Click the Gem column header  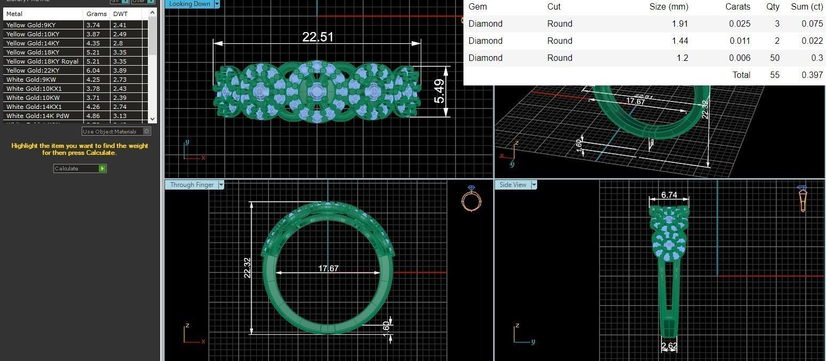pos(478,7)
